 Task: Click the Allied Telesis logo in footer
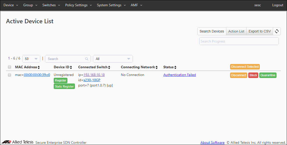pos(17,142)
